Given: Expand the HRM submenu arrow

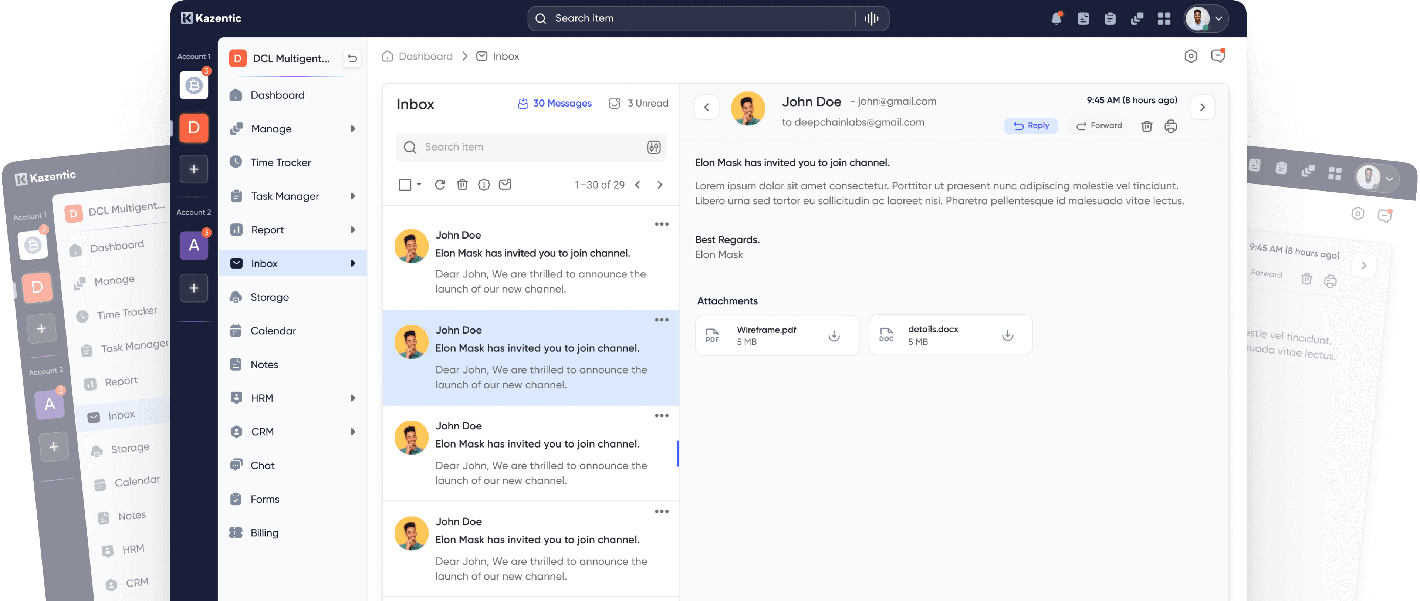Looking at the screenshot, I should pyautogui.click(x=353, y=398).
